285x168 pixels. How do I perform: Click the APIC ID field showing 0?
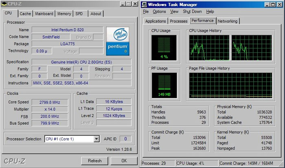click(125, 139)
